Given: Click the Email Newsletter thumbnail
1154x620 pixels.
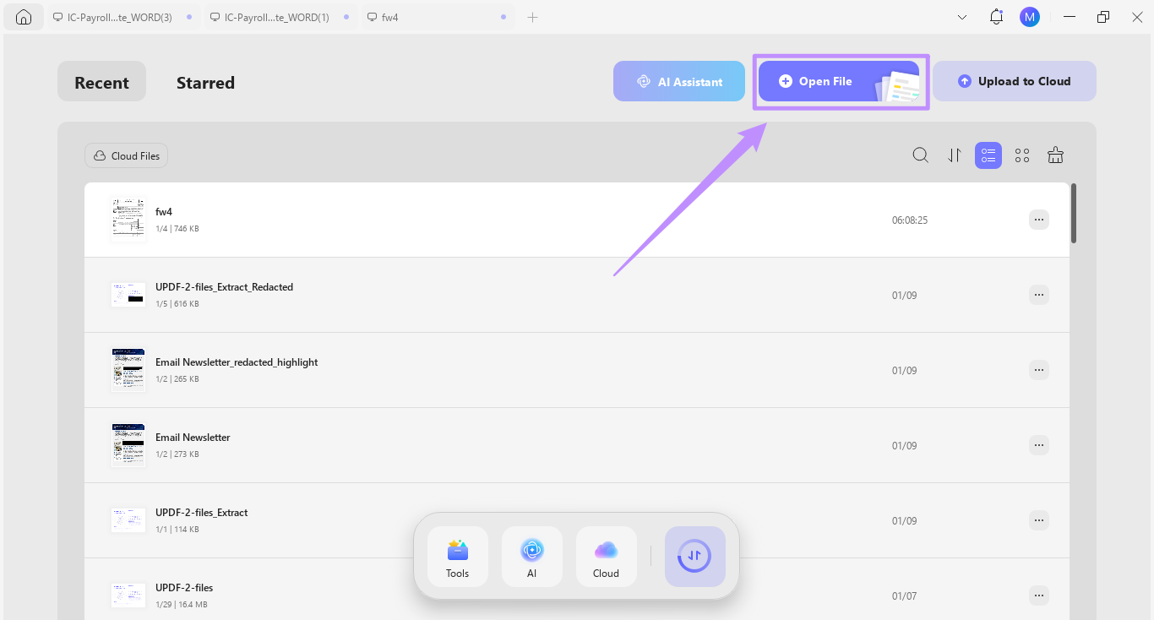Looking at the screenshot, I should pos(128,445).
